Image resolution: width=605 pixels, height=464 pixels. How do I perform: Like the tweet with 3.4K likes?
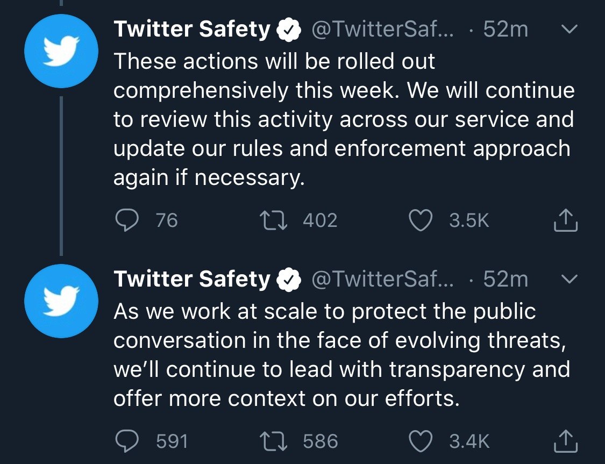420,441
